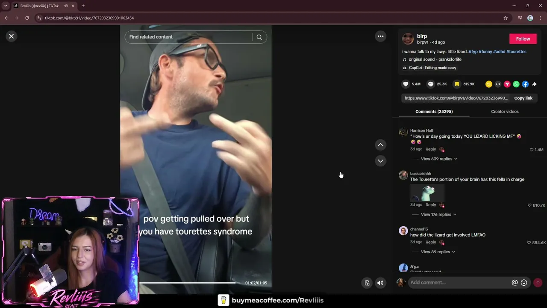Click the blrp profile avatar

click(408, 39)
